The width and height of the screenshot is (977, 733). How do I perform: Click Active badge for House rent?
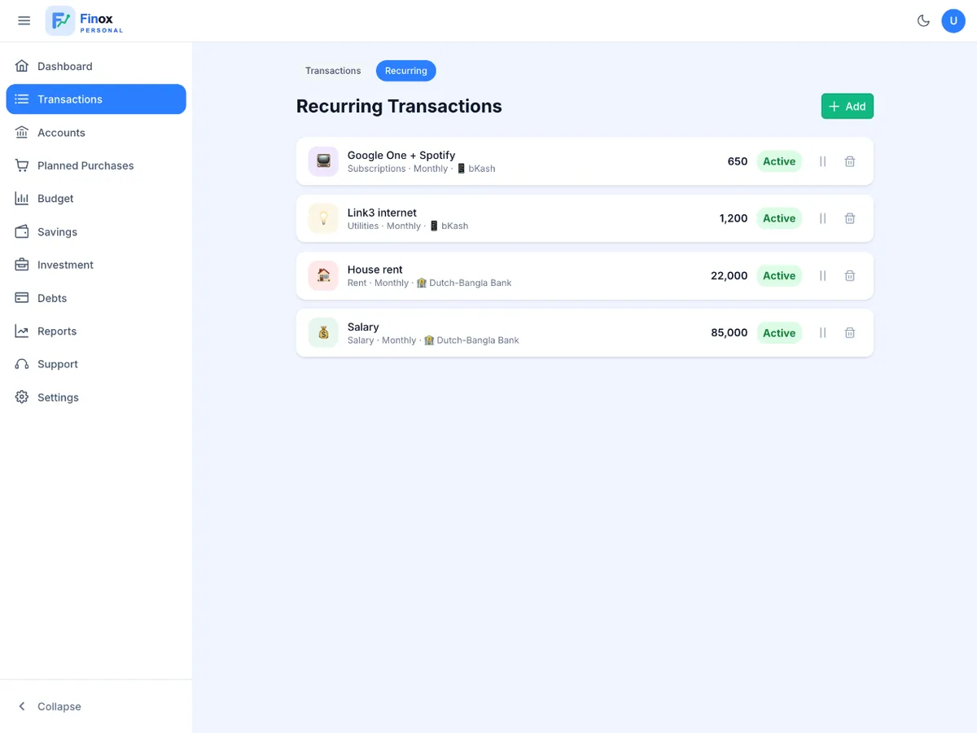779,275
